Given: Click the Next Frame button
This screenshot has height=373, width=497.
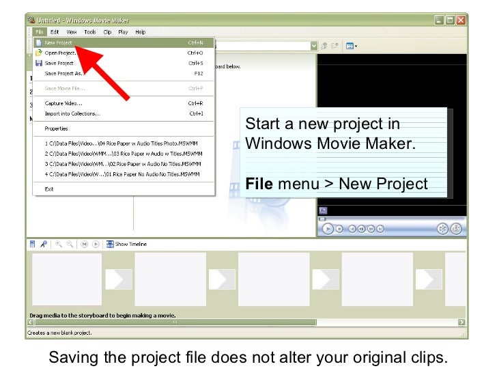Looking at the screenshot, I should coord(371,229).
